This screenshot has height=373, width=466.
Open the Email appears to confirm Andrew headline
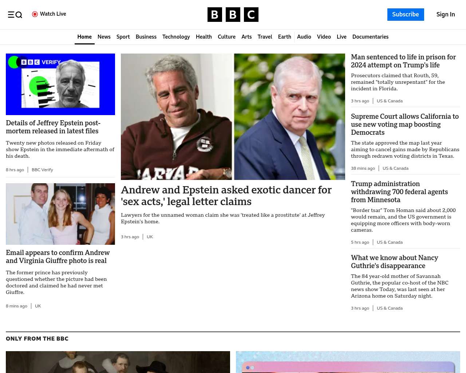(x=58, y=256)
